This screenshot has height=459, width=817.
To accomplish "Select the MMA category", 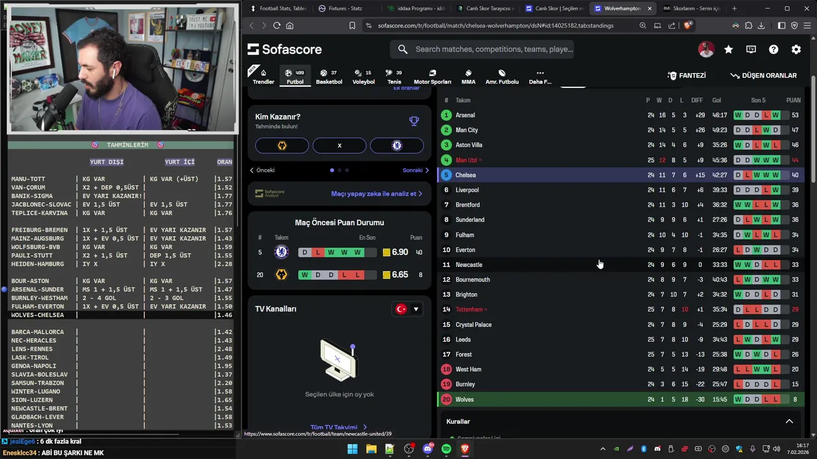I will tap(468, 76).
